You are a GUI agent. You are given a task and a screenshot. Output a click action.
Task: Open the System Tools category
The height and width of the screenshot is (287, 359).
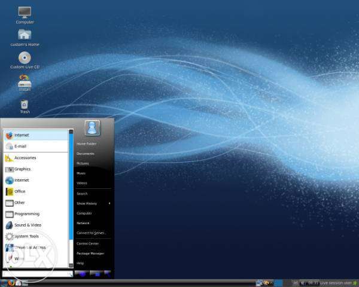click(36, 236)
